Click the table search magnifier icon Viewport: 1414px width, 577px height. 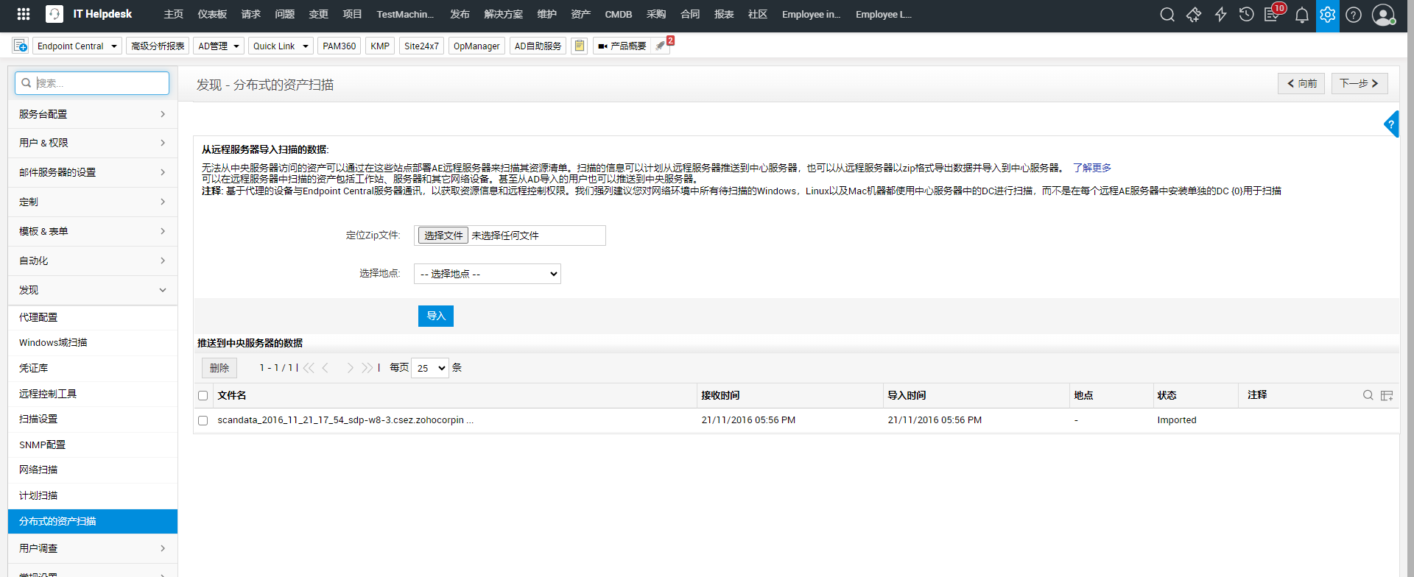[1368, 395]
